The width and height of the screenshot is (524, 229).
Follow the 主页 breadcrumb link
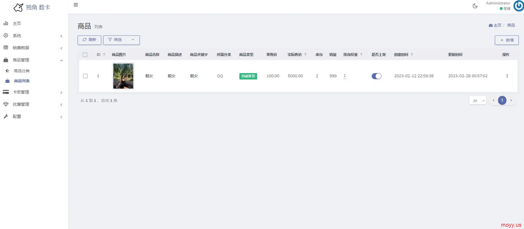pos(497,25)
